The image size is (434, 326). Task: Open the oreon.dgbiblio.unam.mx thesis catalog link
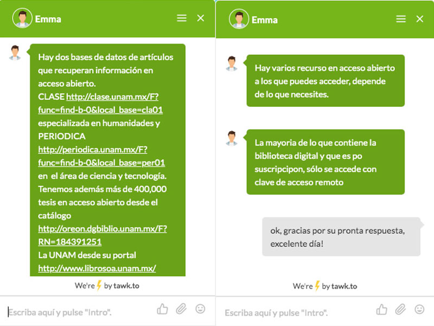pos(103,235)
